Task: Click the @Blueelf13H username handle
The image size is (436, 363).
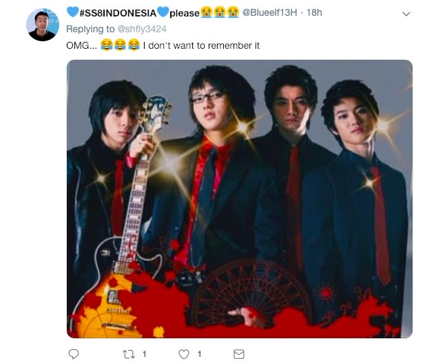Action: point(269,12)
